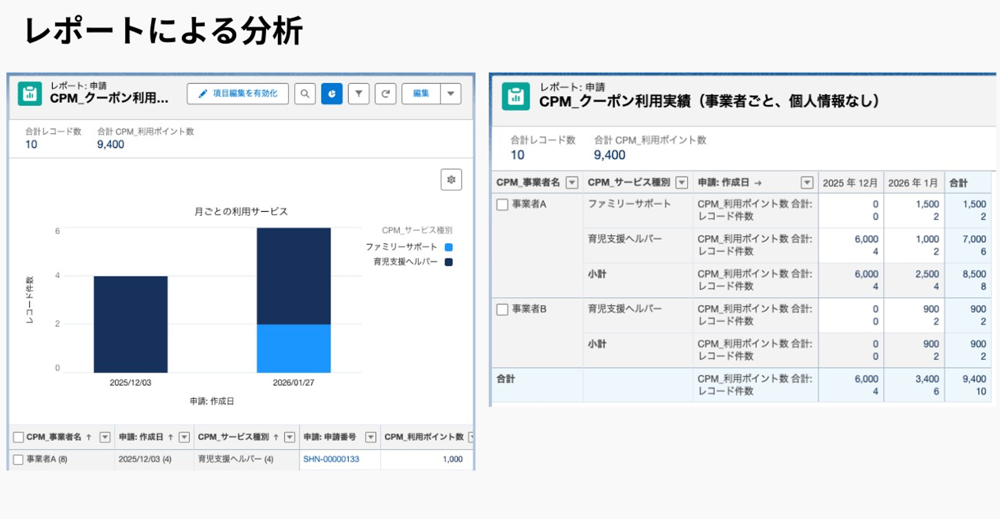Click the green report icon of the left report

(x=30, y=93)
